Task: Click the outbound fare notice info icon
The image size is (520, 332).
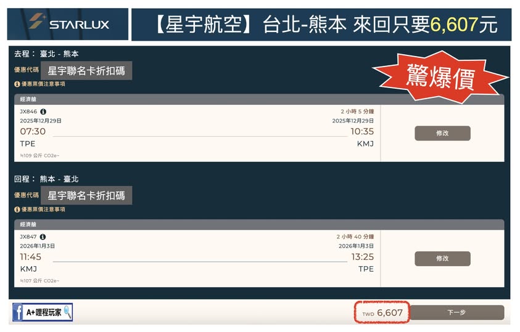Action: click(17, 84)
